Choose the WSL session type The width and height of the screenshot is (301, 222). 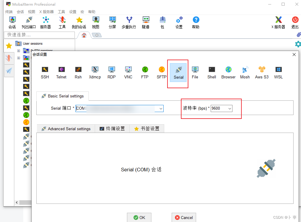278,73
